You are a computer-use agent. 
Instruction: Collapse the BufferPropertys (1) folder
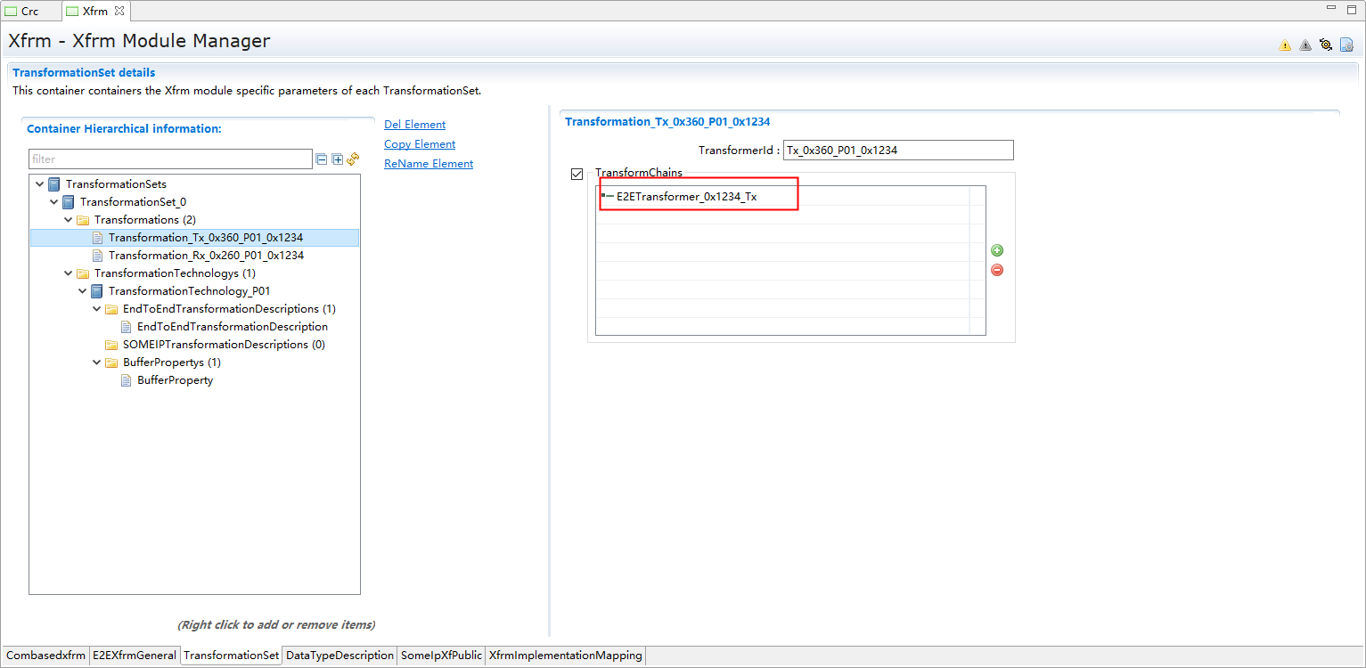tap(96, 363)
